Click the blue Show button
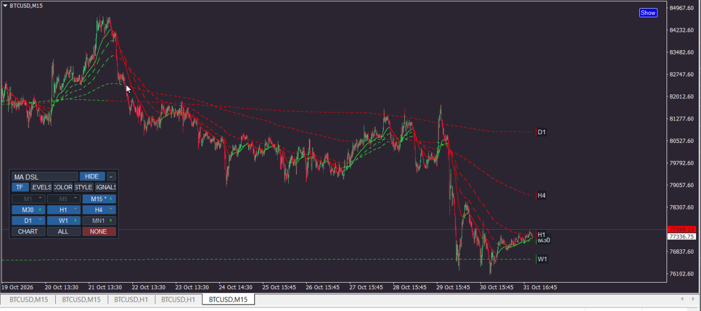Viewport: 701px width, 311px height. [648, 13]
